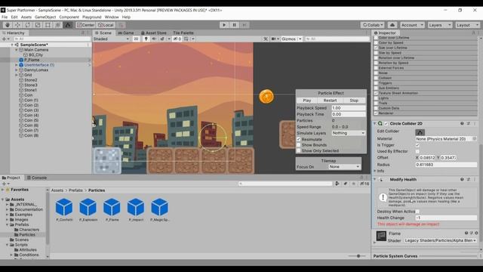Viewport: 483px width, 272px height.
Task: Open Shaded draw mode dropdown
Action: tap(111, 39)
